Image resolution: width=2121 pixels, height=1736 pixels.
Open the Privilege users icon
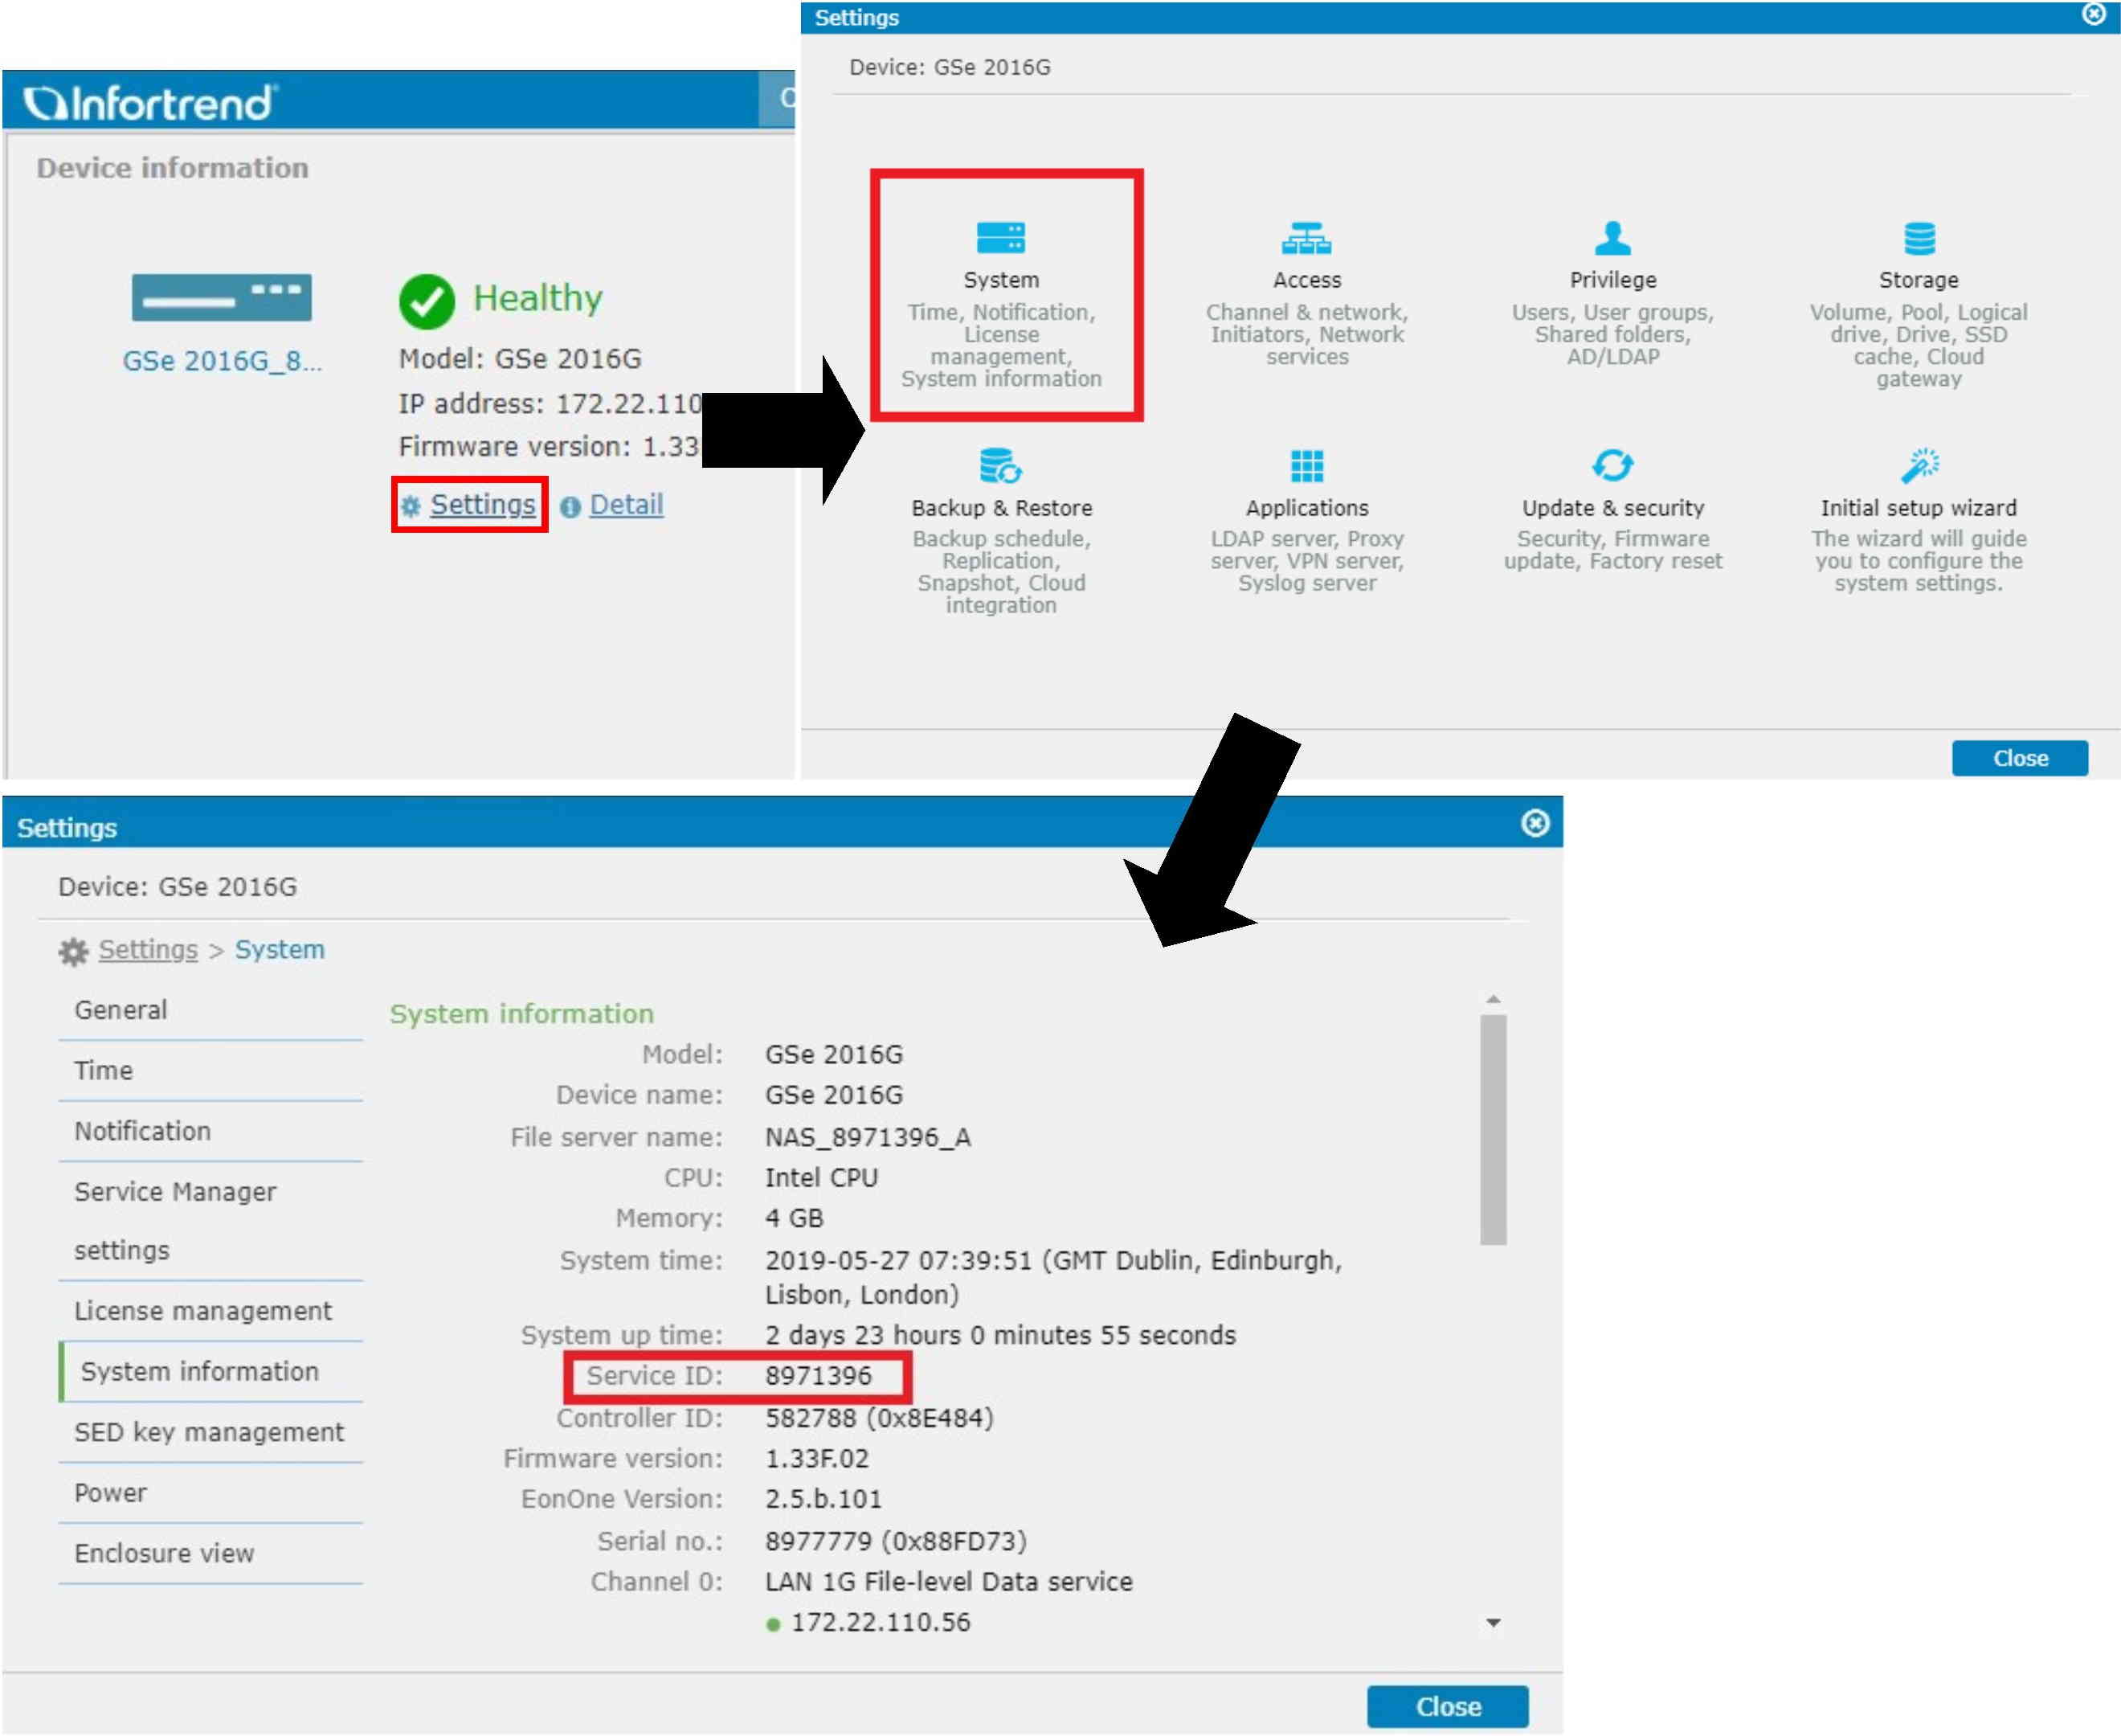(x=1612, y=239)
